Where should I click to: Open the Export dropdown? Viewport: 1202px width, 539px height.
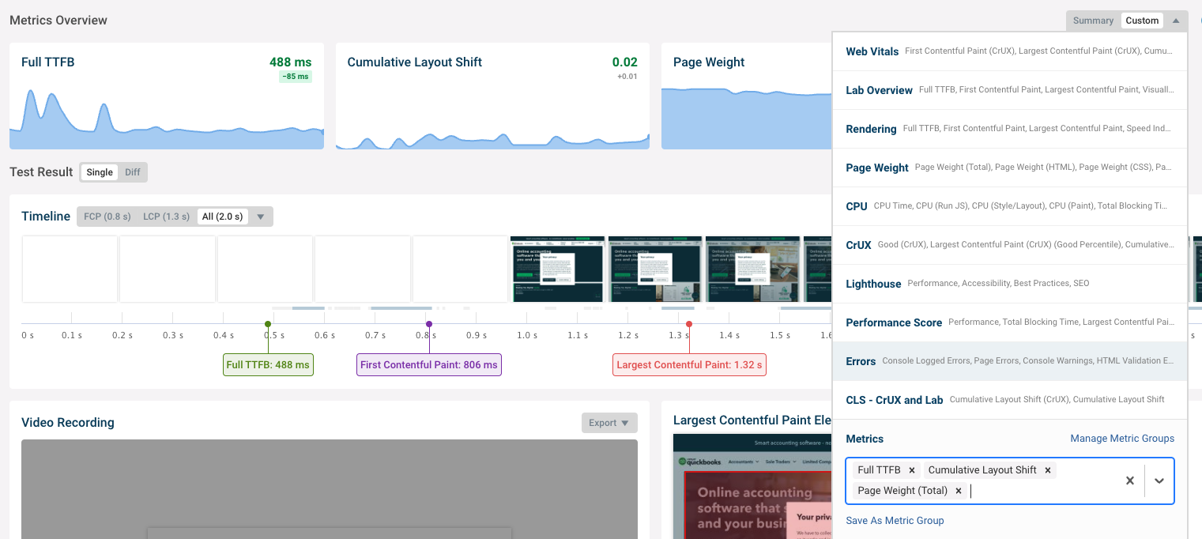click(x=609, y=423)
